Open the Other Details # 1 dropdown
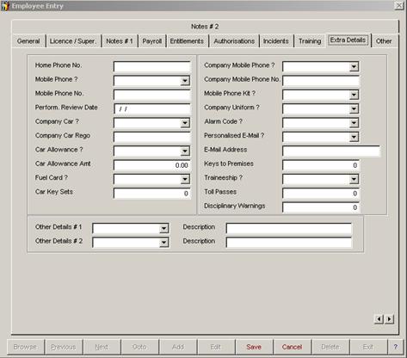Viewport: 407px width, 358px height. (163, 229)
